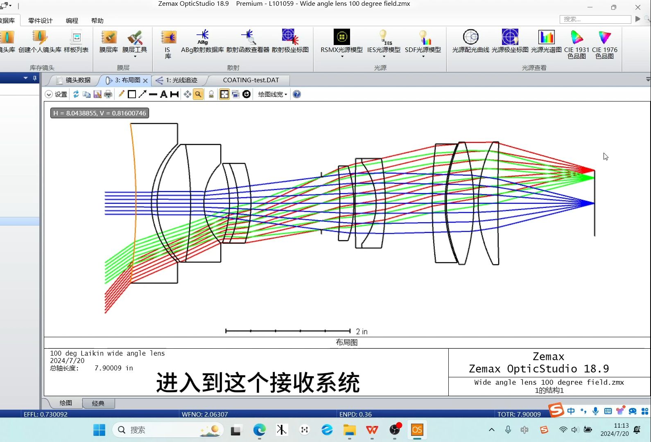Open the 绘图线宽 dropdown
The width and height of the screenshot is (651, 442).
273,94
